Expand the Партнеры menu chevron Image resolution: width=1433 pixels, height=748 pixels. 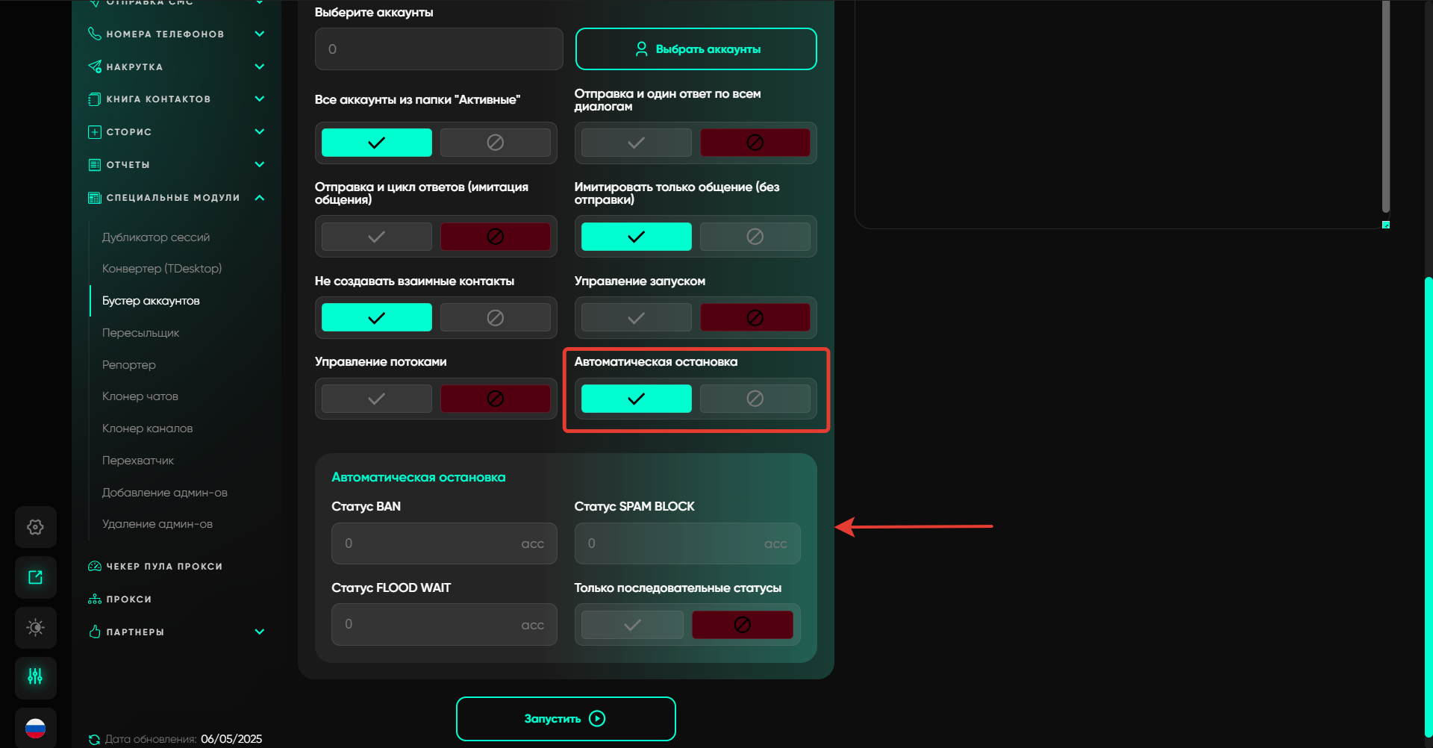tap(259, 632)
